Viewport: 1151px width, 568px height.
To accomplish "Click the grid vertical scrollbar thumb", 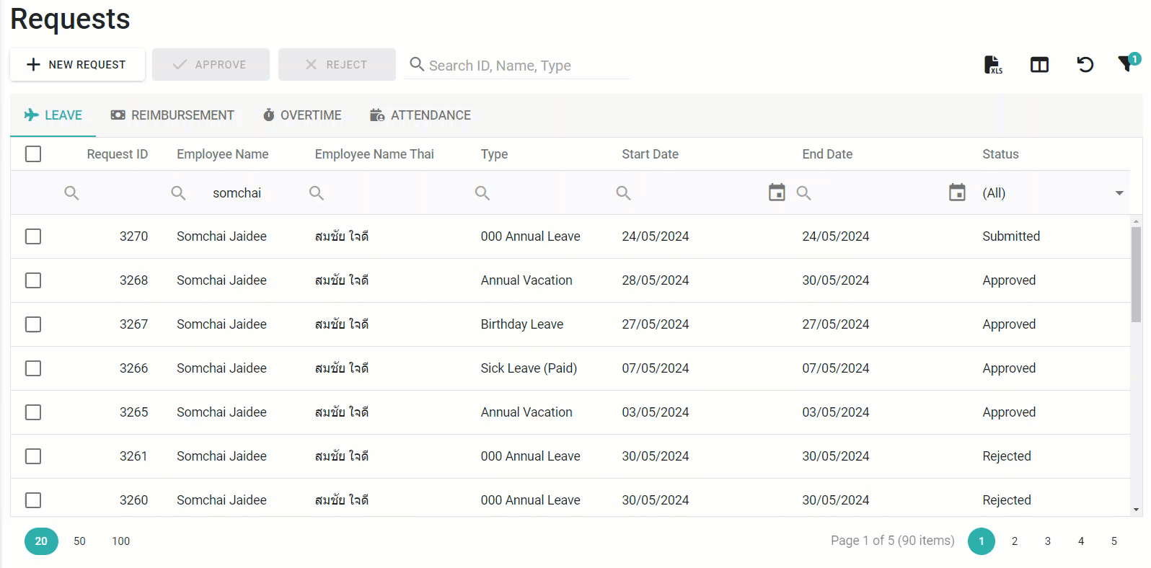I will click(1136, 275).
